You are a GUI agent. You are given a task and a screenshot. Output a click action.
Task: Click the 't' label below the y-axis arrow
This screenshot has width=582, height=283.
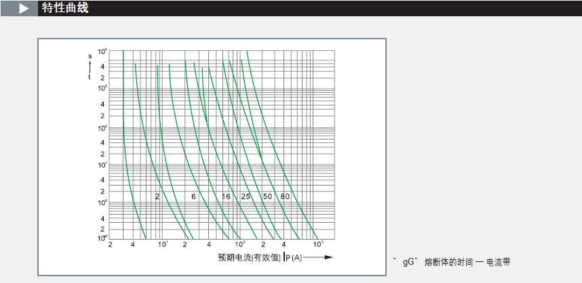point(90,77)
